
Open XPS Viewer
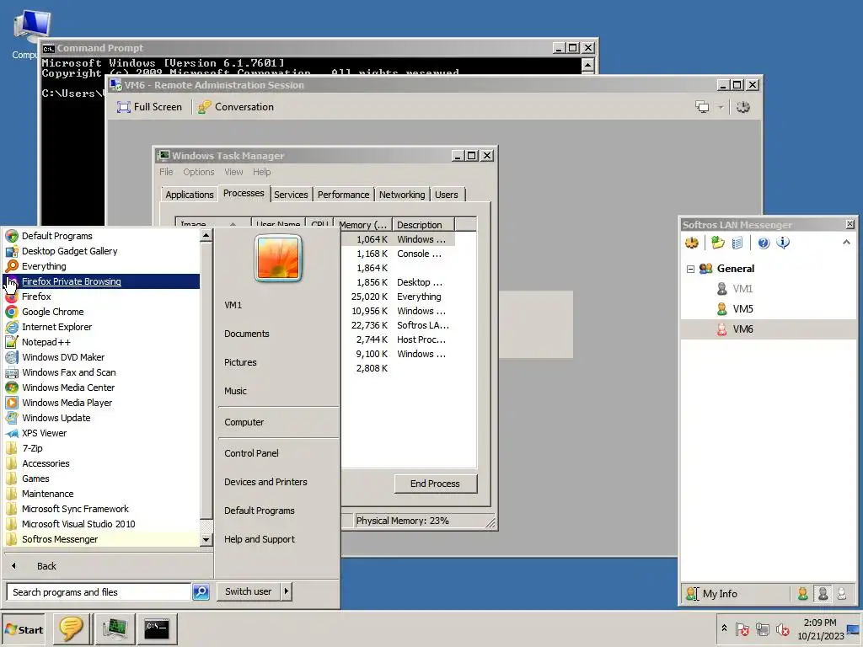[x=102, y=433]
